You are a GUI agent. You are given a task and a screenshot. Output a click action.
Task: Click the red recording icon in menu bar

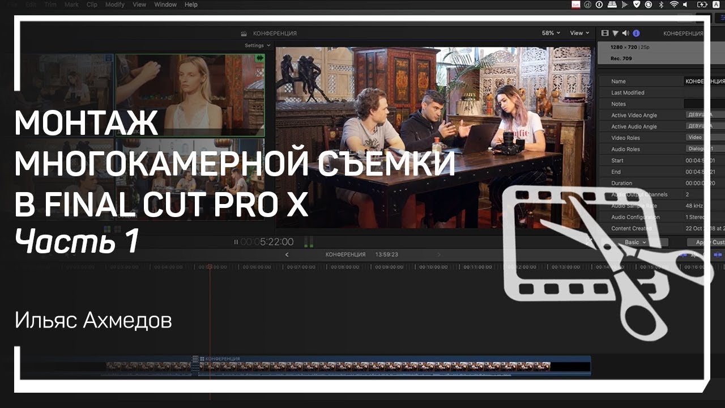tap(575, 5)
